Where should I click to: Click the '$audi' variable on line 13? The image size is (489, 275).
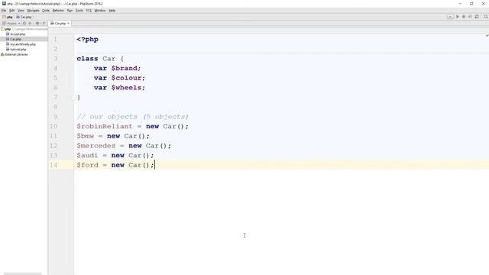point(87,155)
